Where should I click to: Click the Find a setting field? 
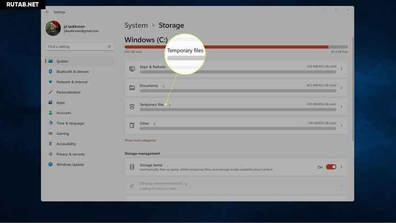pyautogui.click(x=79, y=47)
